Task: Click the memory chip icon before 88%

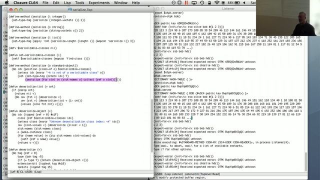Action: click(x=223, y=2)
